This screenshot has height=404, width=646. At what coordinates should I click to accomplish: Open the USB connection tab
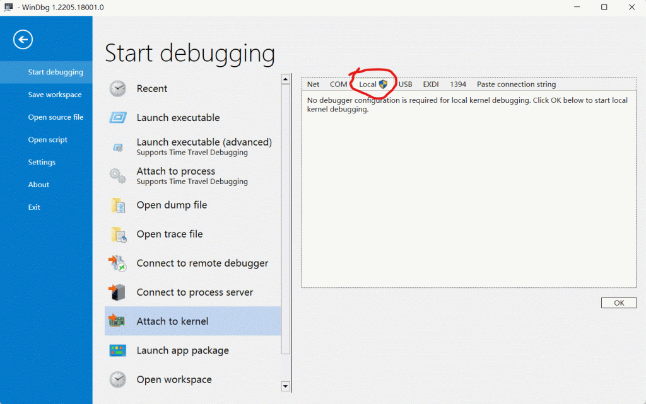click(405, 84)
